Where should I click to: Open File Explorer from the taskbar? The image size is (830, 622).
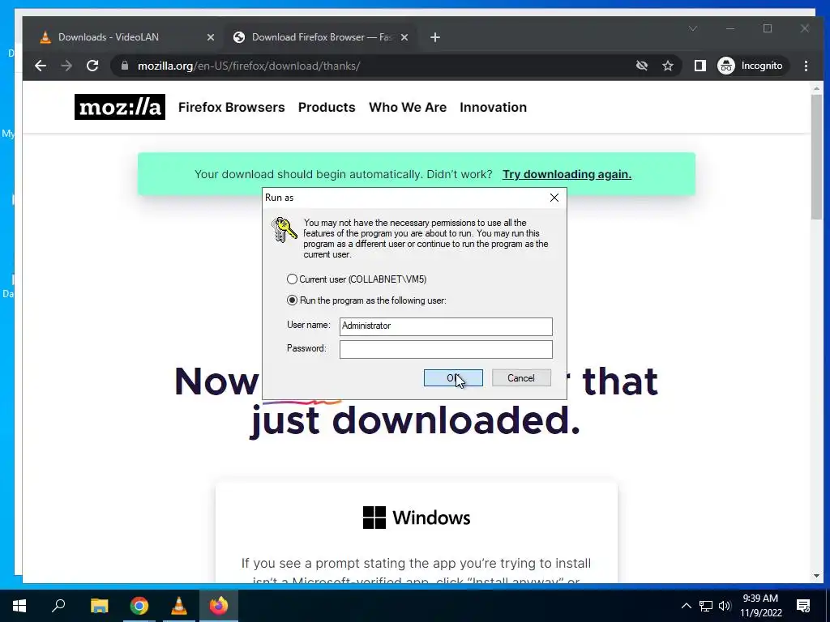[100, 606]
